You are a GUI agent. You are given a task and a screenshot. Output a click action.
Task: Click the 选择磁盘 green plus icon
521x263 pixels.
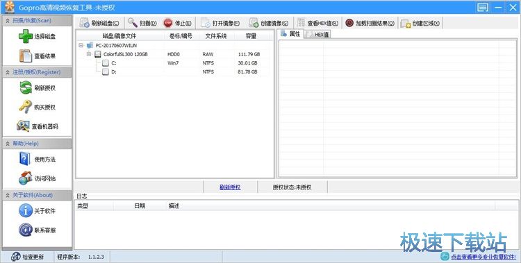[x=26, y=36]
